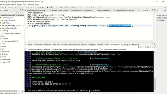Click the web browser globe toolbar icon

pos(73,7)
